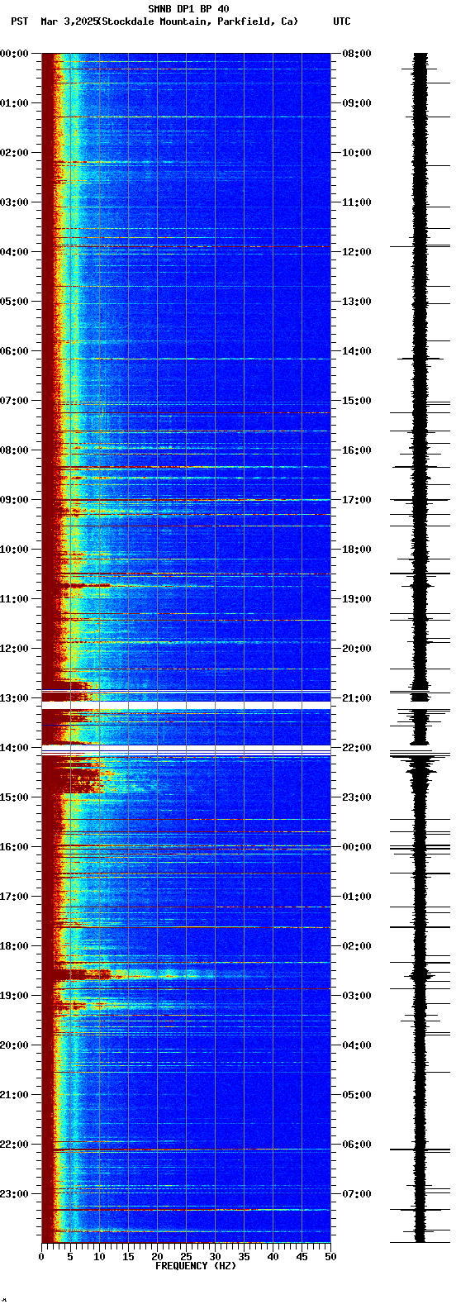
Task: Pick the 17:00 label on UTC axis
Action: pyautogui.click(x=356, y=500)
